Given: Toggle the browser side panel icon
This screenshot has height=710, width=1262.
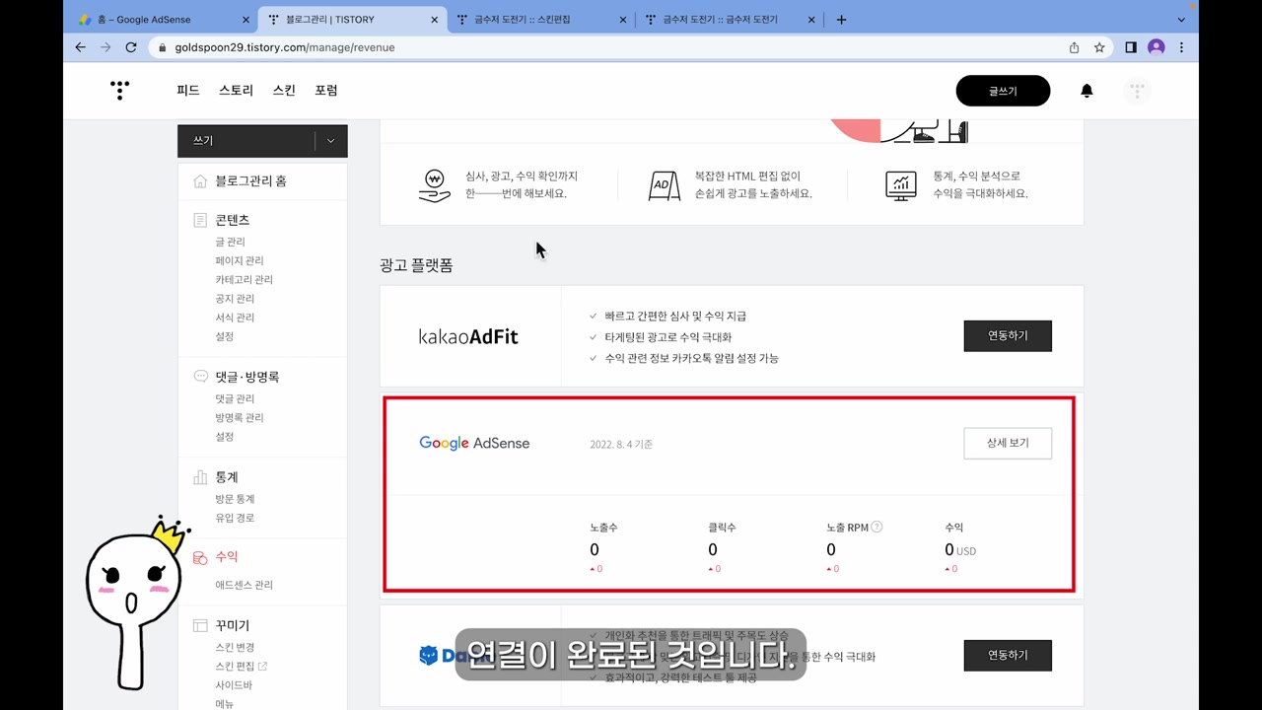Looking at the screenshot, I should (x=1131, y=47).
